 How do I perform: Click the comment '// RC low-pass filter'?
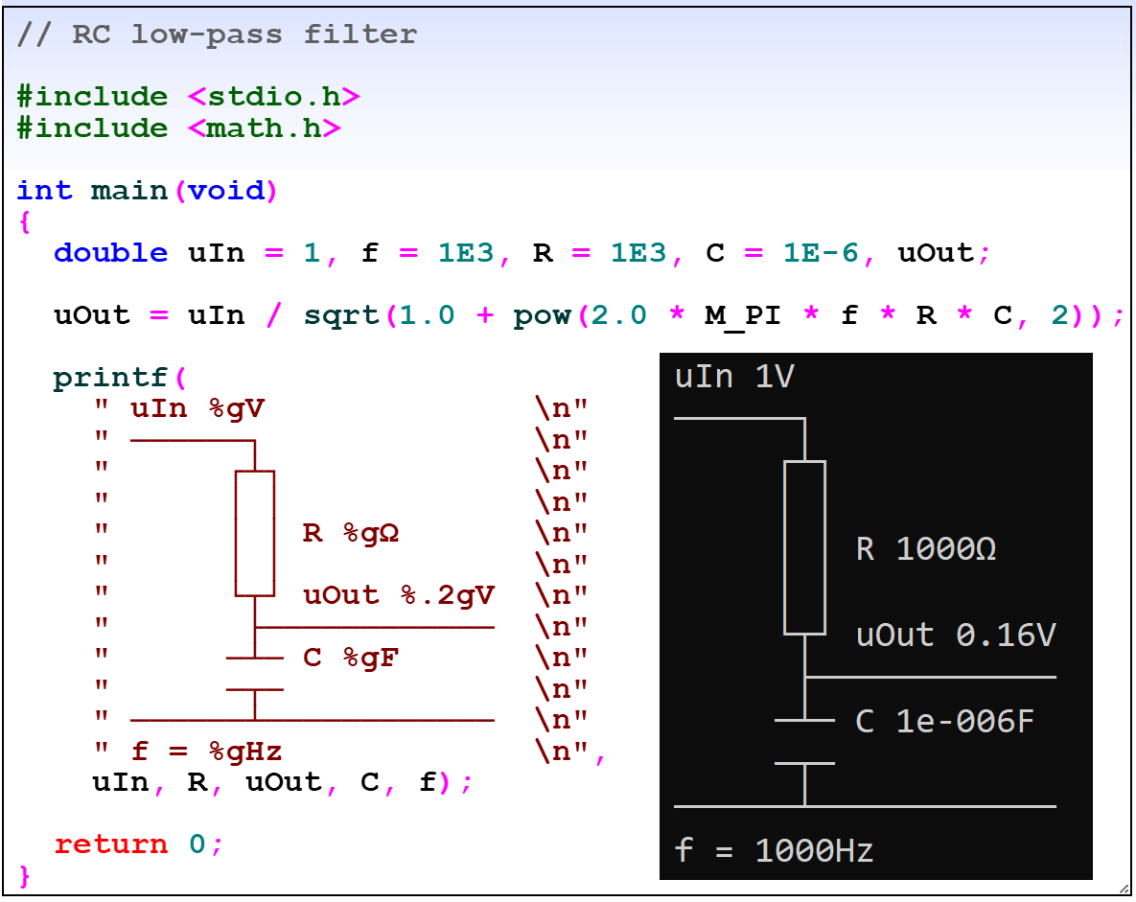pyautogui.click(x=217, y=35)
